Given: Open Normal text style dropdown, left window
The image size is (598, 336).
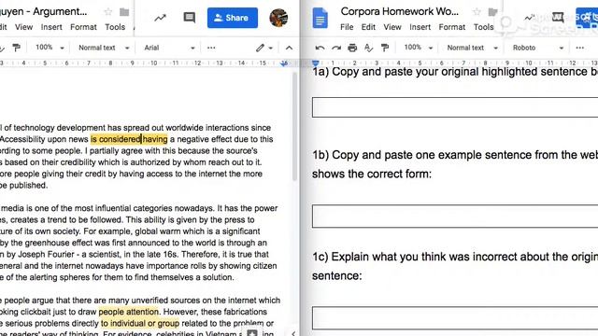Looking at the screenshot, I should pyautogui.click(x=104, y=48).
